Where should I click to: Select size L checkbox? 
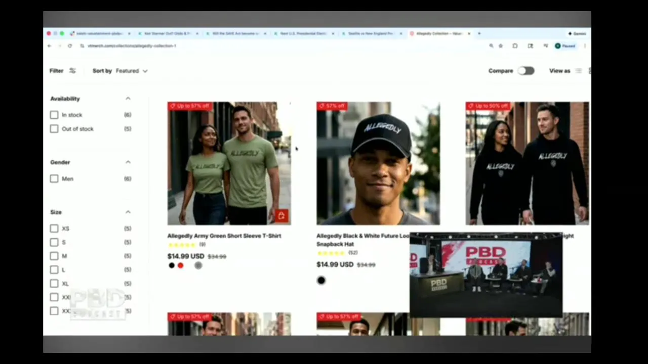(x=54, y=269)
